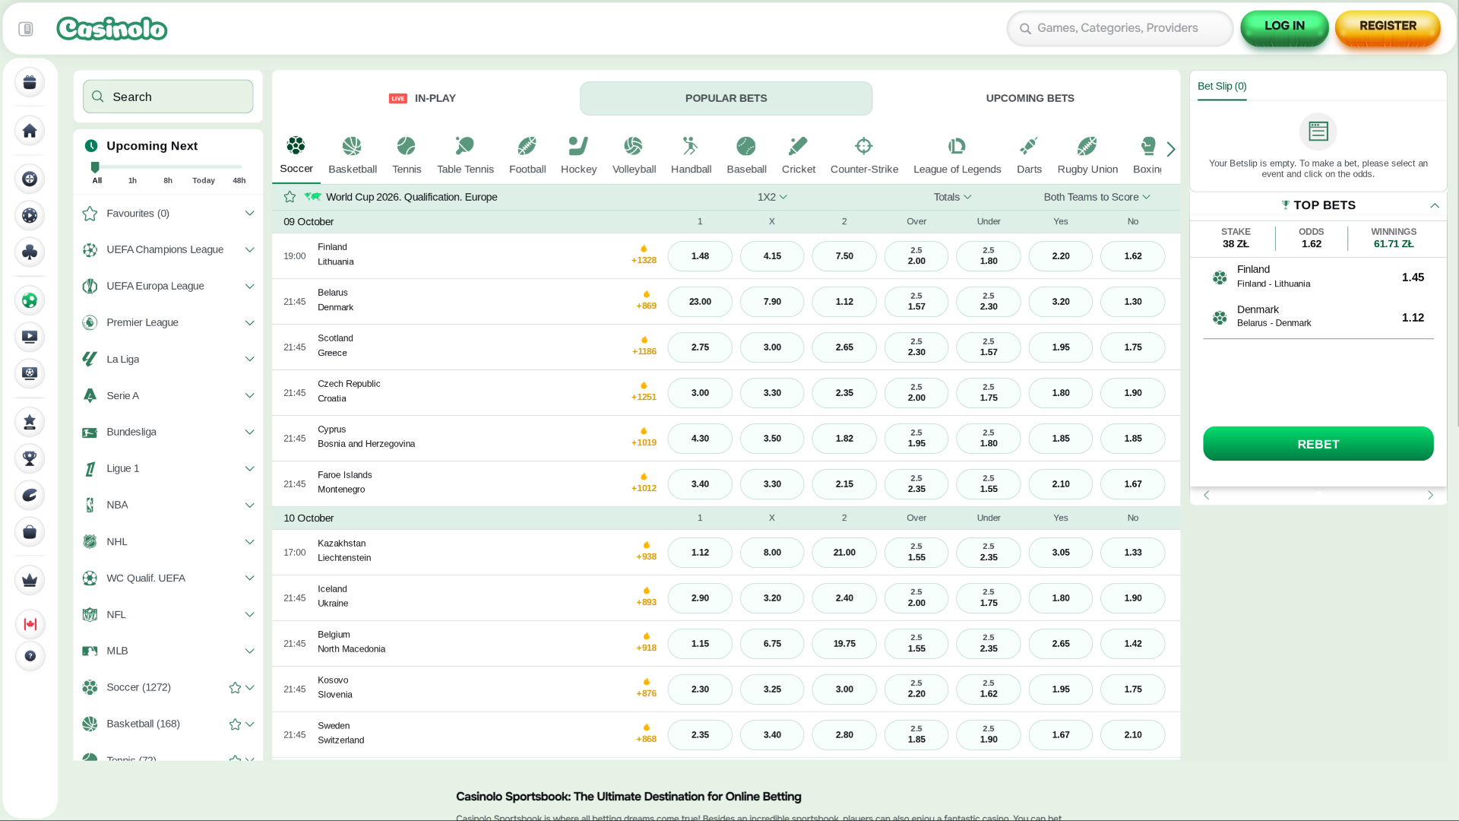
Task: Open the help question mark icon
Action: point(30,656)
